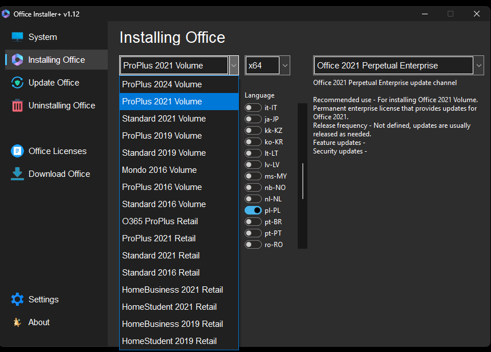The height and width of the screenshot is (352, 491).
Task: Click the Settings gear icon
Action: 17,300
